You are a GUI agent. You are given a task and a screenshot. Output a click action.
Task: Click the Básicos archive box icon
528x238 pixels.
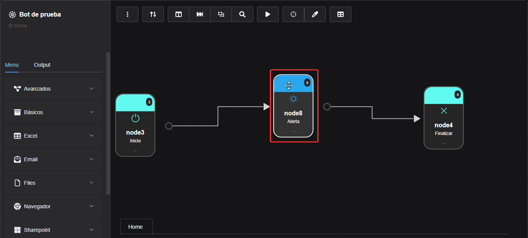coord(17,112)
